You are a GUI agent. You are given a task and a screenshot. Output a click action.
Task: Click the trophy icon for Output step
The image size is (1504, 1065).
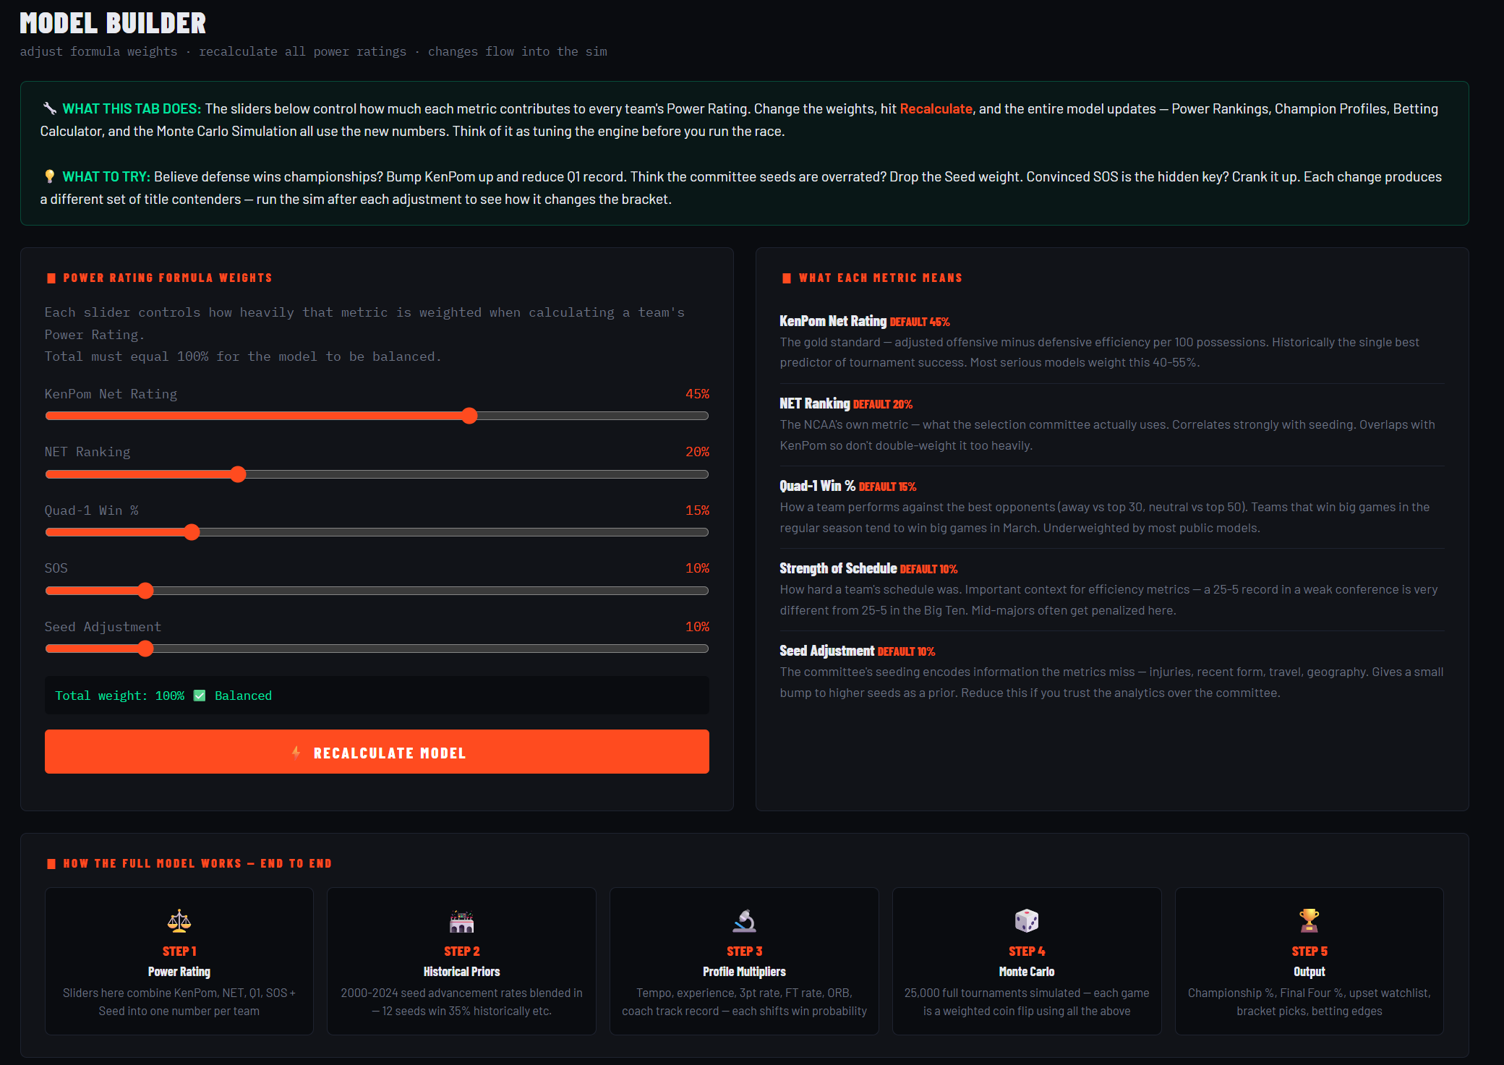pos(1309,920)
